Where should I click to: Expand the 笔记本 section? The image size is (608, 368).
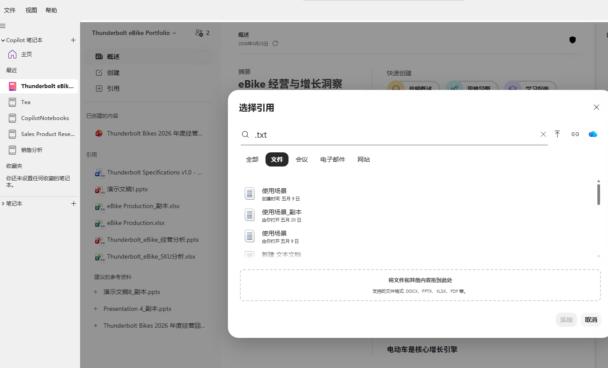pyautogui.click(x=3, y=204)
